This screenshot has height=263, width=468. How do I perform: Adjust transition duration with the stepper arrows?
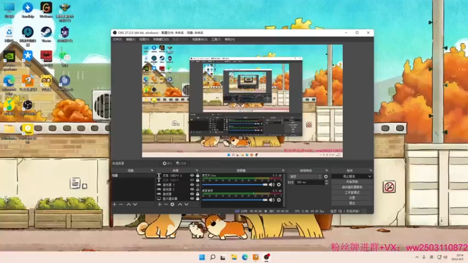[x=326, y=182]
